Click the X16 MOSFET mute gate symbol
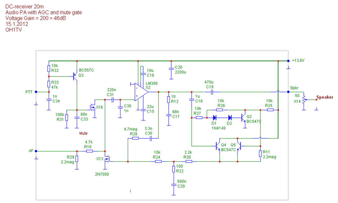 93,107
